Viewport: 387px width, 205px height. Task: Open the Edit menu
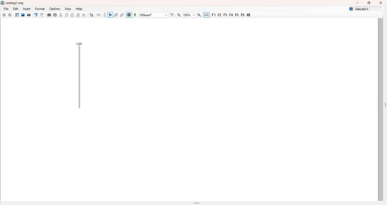(x=15, y=9)
